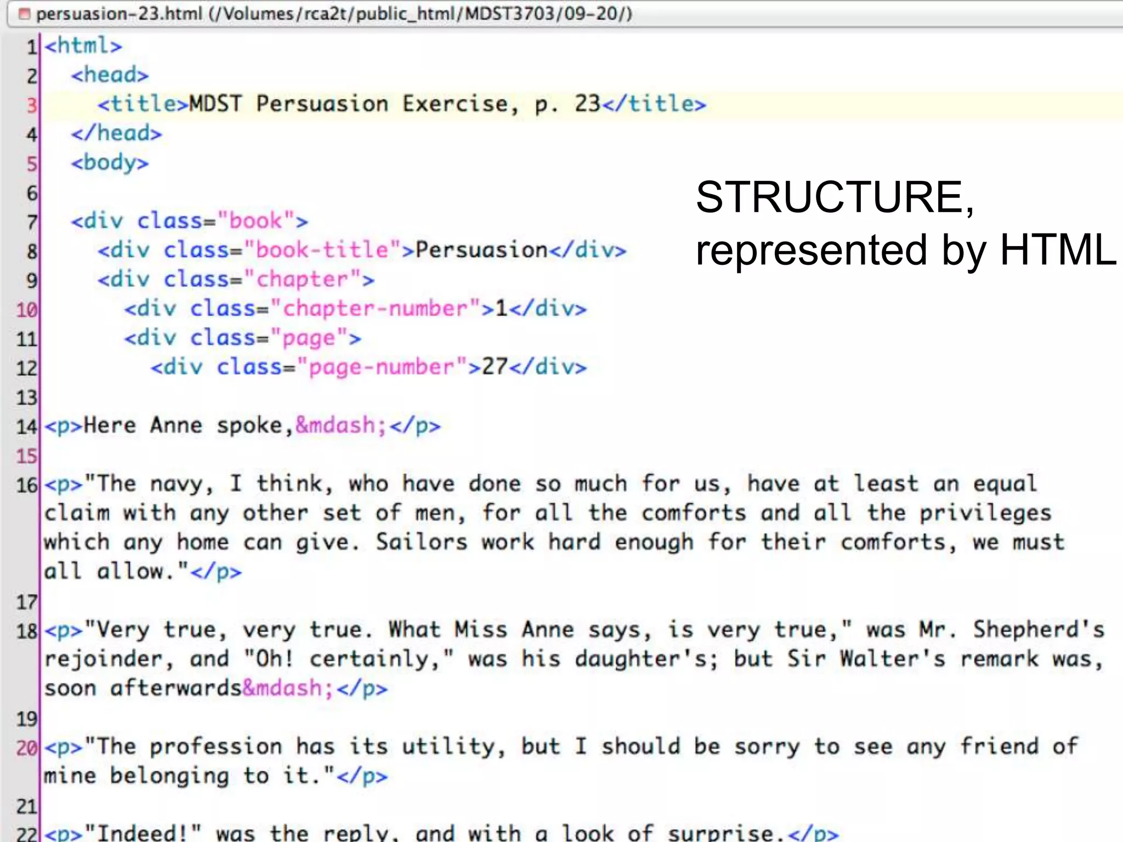
Task: Click 'The profession has its utility' paragraph
Action: [x=561, y=761]
